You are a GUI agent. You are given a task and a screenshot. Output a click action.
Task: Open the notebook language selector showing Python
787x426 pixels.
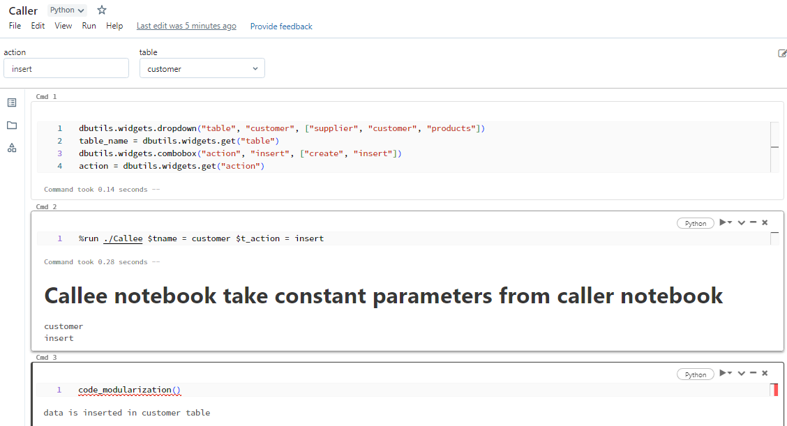[x=66, y=10]
